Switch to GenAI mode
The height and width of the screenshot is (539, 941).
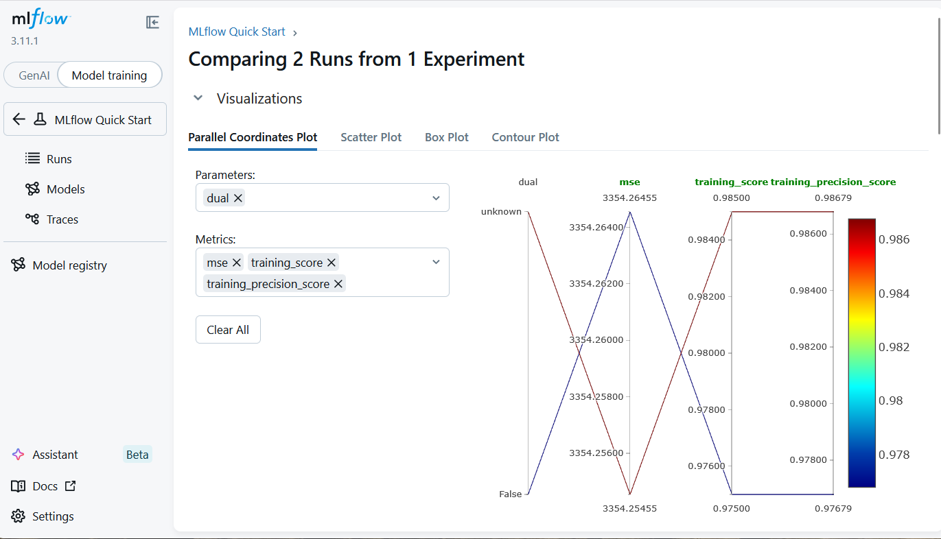[34, 75]
